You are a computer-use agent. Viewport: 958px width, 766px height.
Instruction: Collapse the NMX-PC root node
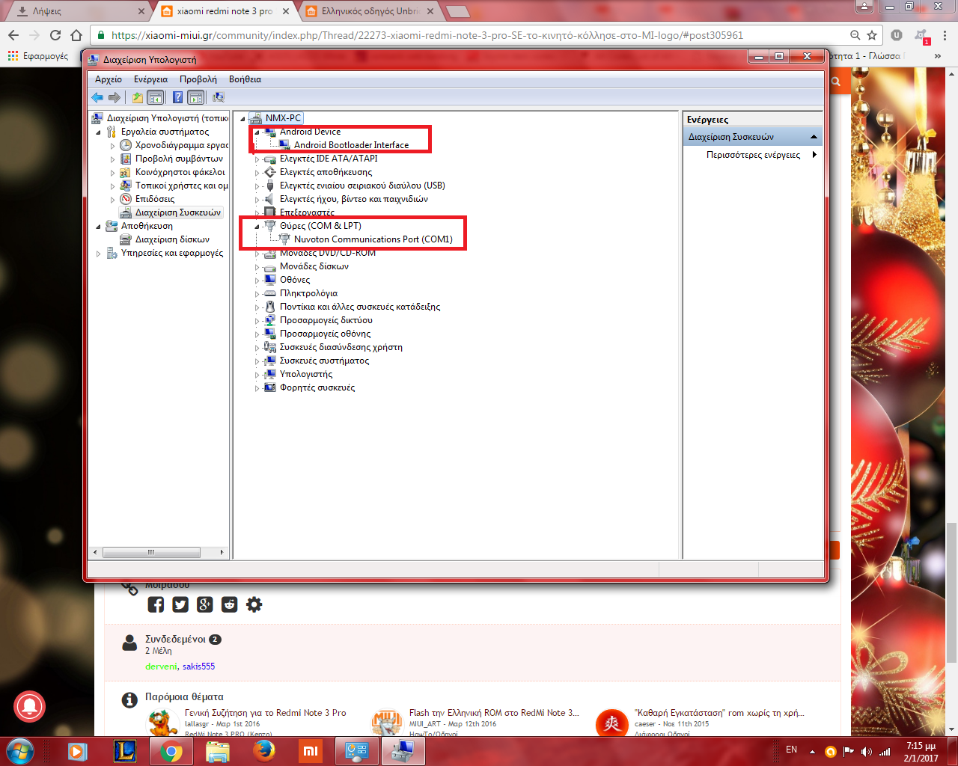[x=242, y=118]
